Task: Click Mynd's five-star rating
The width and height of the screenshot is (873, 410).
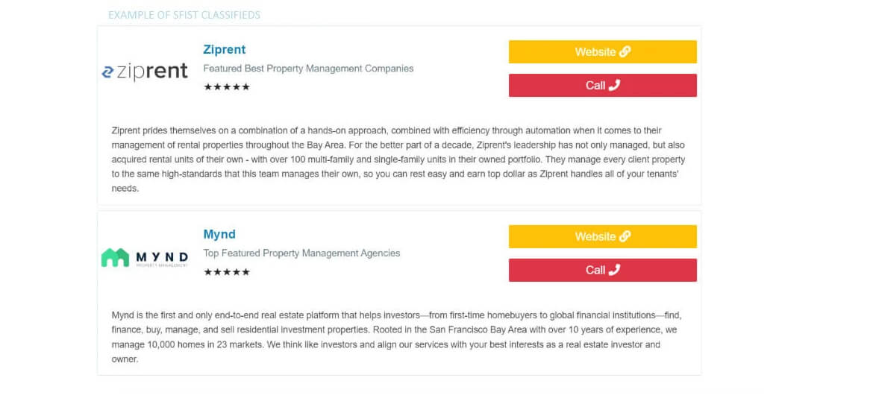Action: coord(227,272)
